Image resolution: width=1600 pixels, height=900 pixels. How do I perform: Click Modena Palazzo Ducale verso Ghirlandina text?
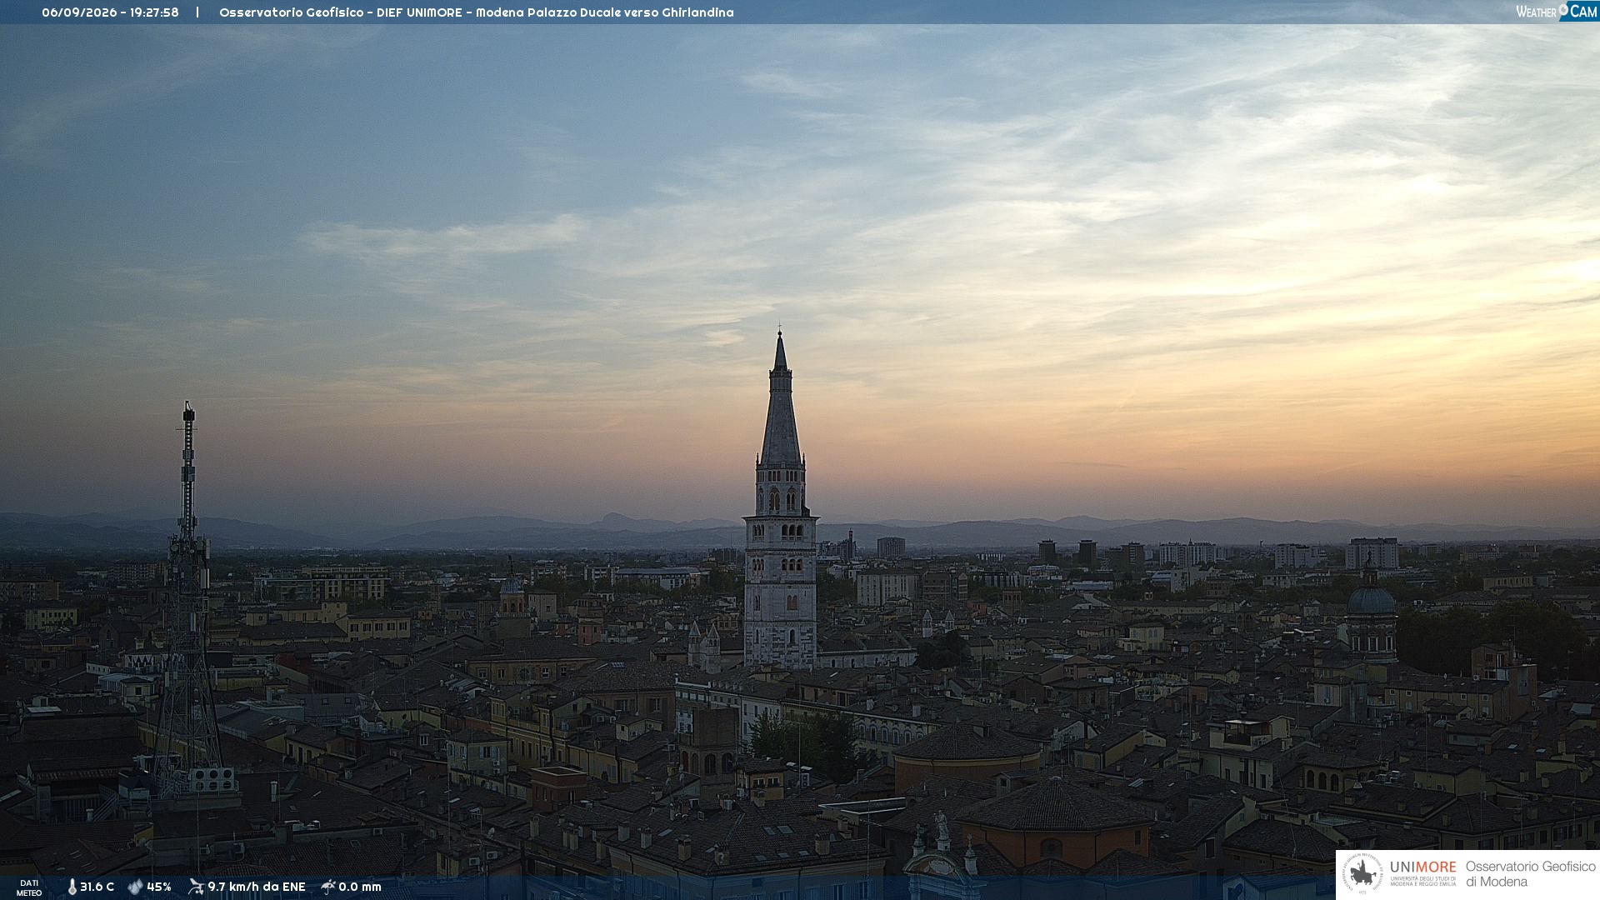[x=605, y=12]
